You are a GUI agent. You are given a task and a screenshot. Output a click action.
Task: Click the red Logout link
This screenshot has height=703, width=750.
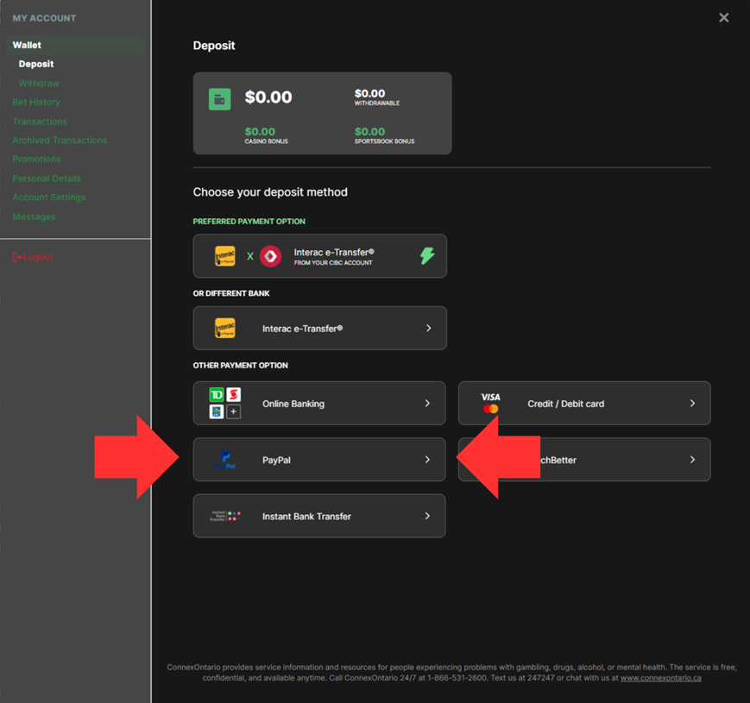[33, 257]
